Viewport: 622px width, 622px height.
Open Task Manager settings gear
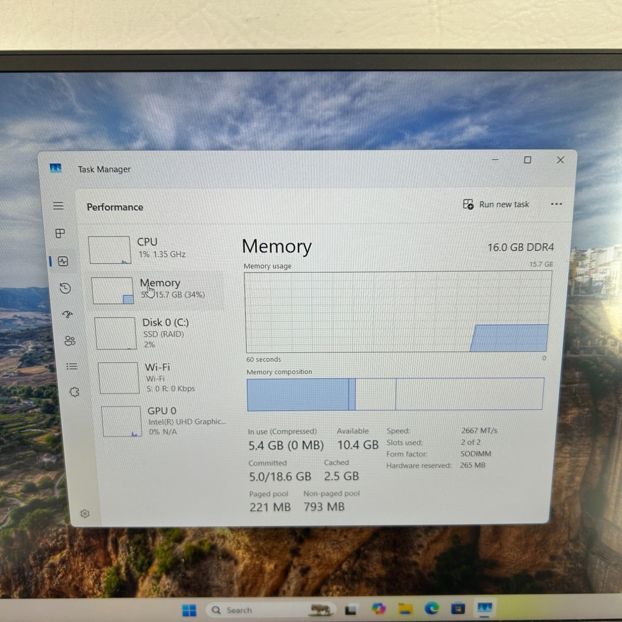pos(85,513)
